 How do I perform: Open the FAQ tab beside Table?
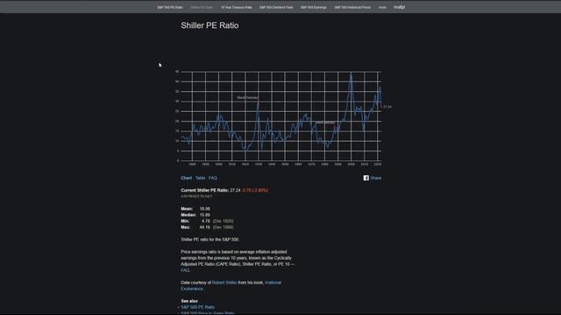tap(212, 178)
